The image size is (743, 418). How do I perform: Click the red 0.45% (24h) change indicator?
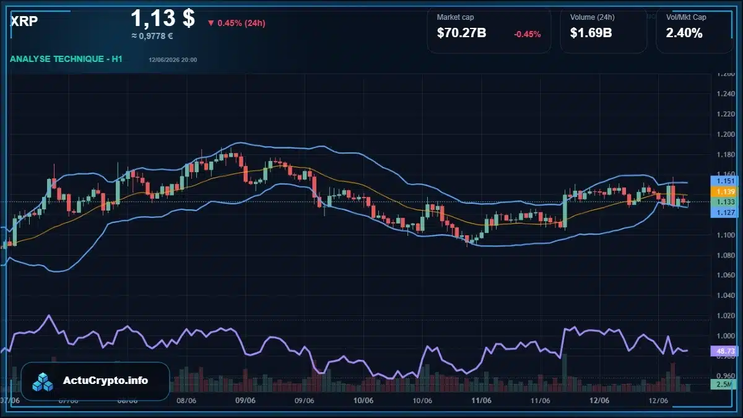237,23
